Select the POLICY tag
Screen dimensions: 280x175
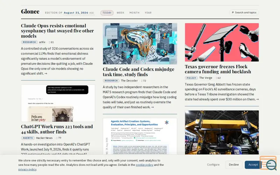(x=191, y=78)
